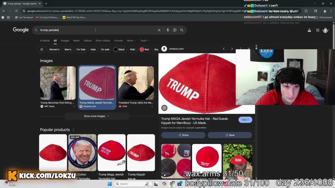Share the selected image
The height and width of the screenshot is (188, 335).
click(183, 135)
